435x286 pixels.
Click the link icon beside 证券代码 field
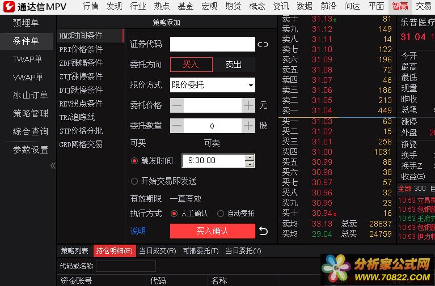263,44
